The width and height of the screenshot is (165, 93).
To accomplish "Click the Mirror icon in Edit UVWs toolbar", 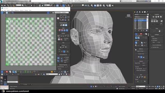I will click(x=13, y=13).
